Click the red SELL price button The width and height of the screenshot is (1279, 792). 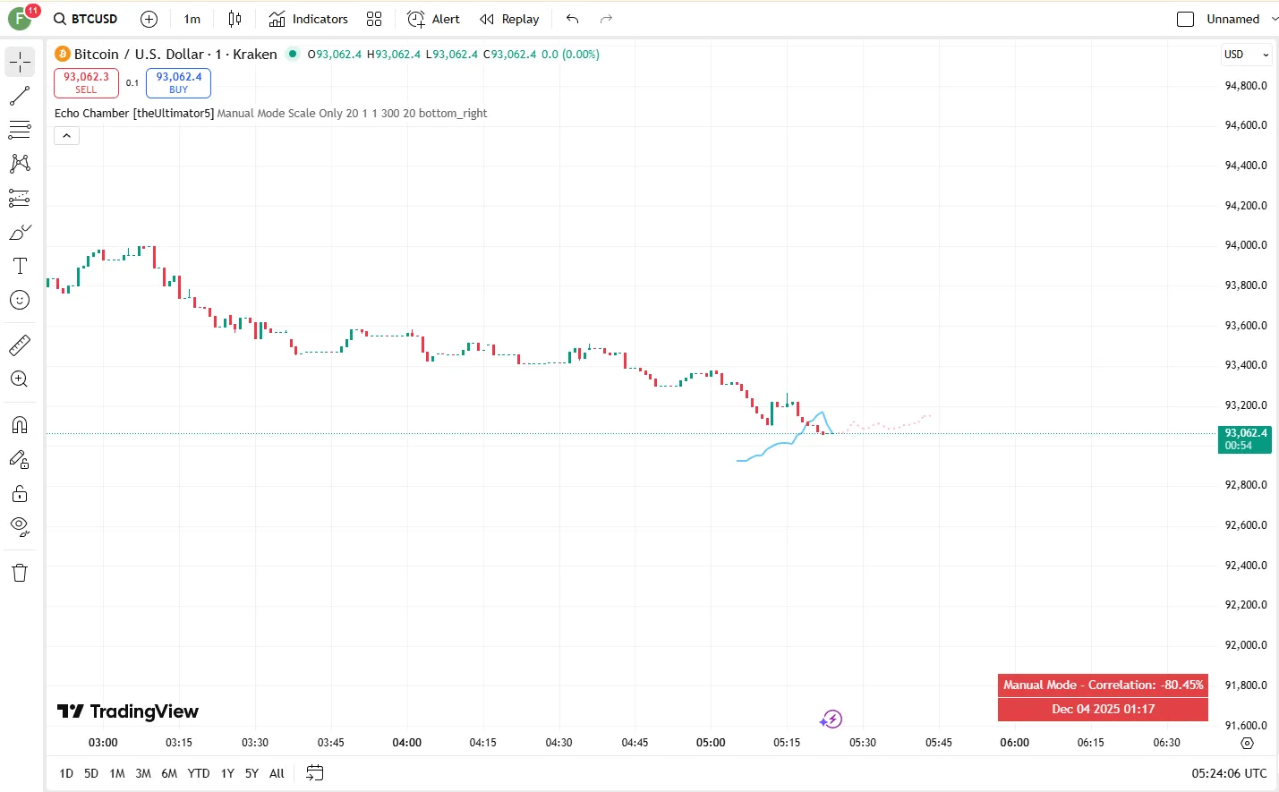pyautogui.click(x=86, y=82)
